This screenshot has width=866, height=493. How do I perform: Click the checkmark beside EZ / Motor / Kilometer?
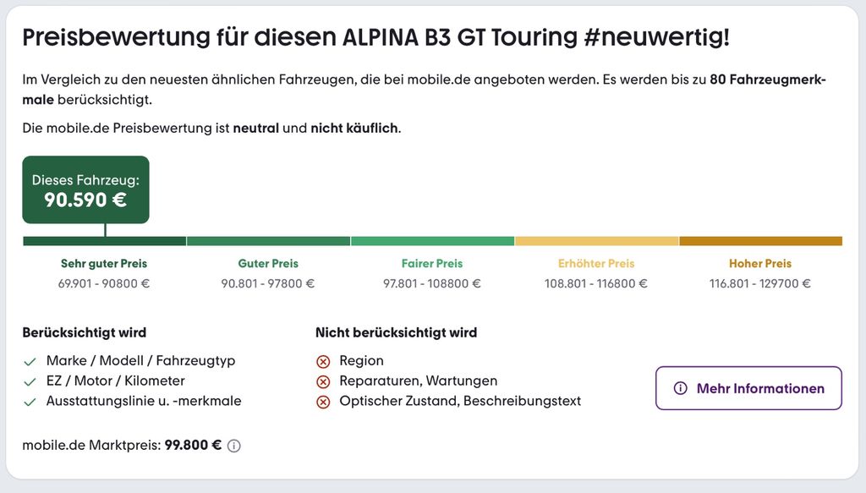30,382
